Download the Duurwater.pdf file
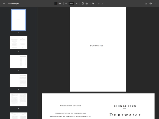Image resolution: width=159 pixels, height=119 pixels. (146, 4)
